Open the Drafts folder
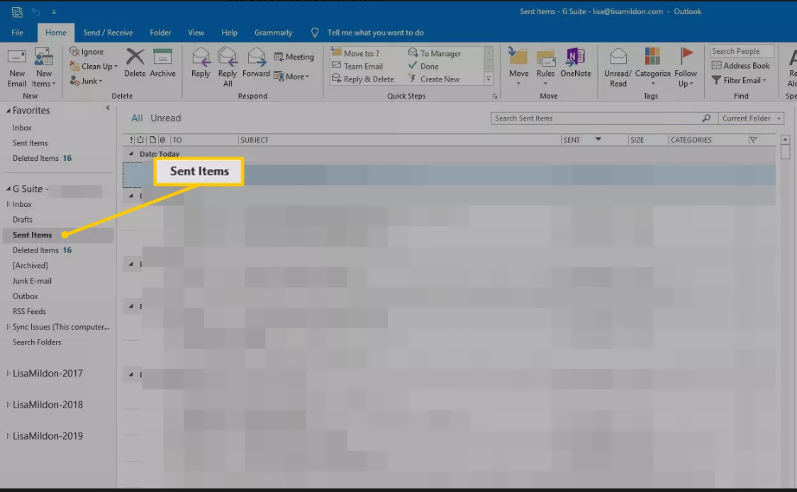797x492 pixels. point(23,220)
